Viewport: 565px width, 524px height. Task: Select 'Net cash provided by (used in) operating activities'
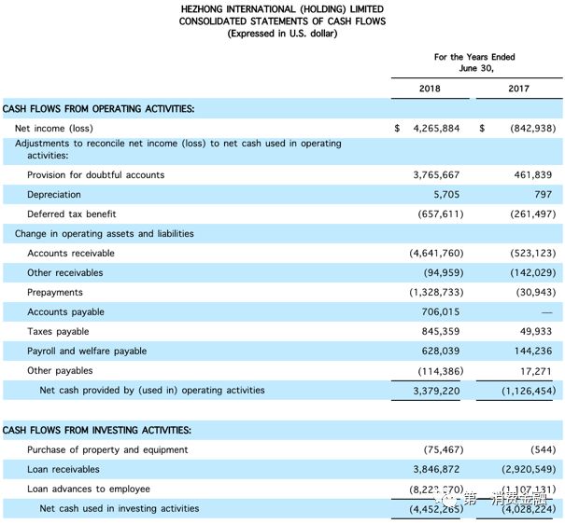point(152,391)
